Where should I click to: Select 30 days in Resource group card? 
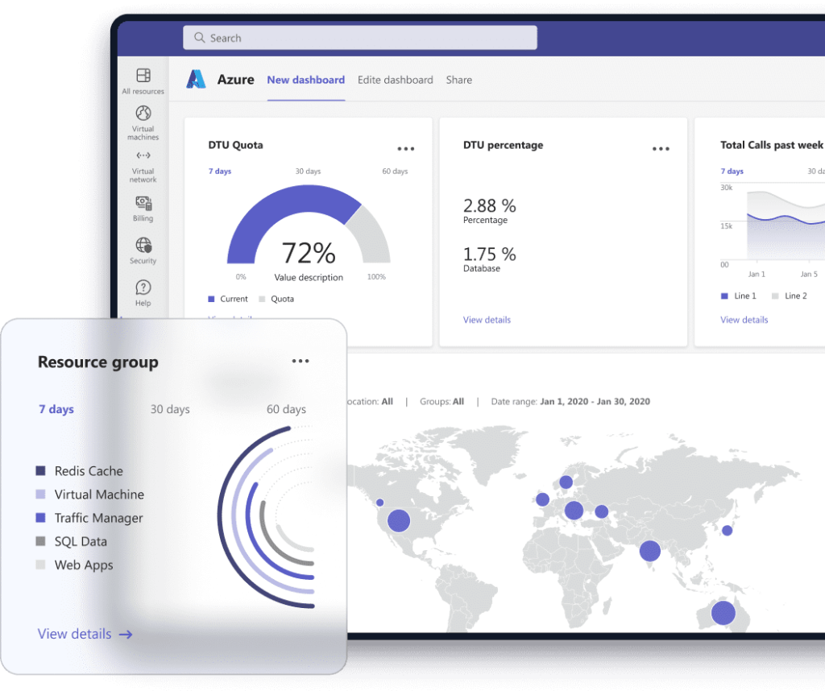[170, 409]
